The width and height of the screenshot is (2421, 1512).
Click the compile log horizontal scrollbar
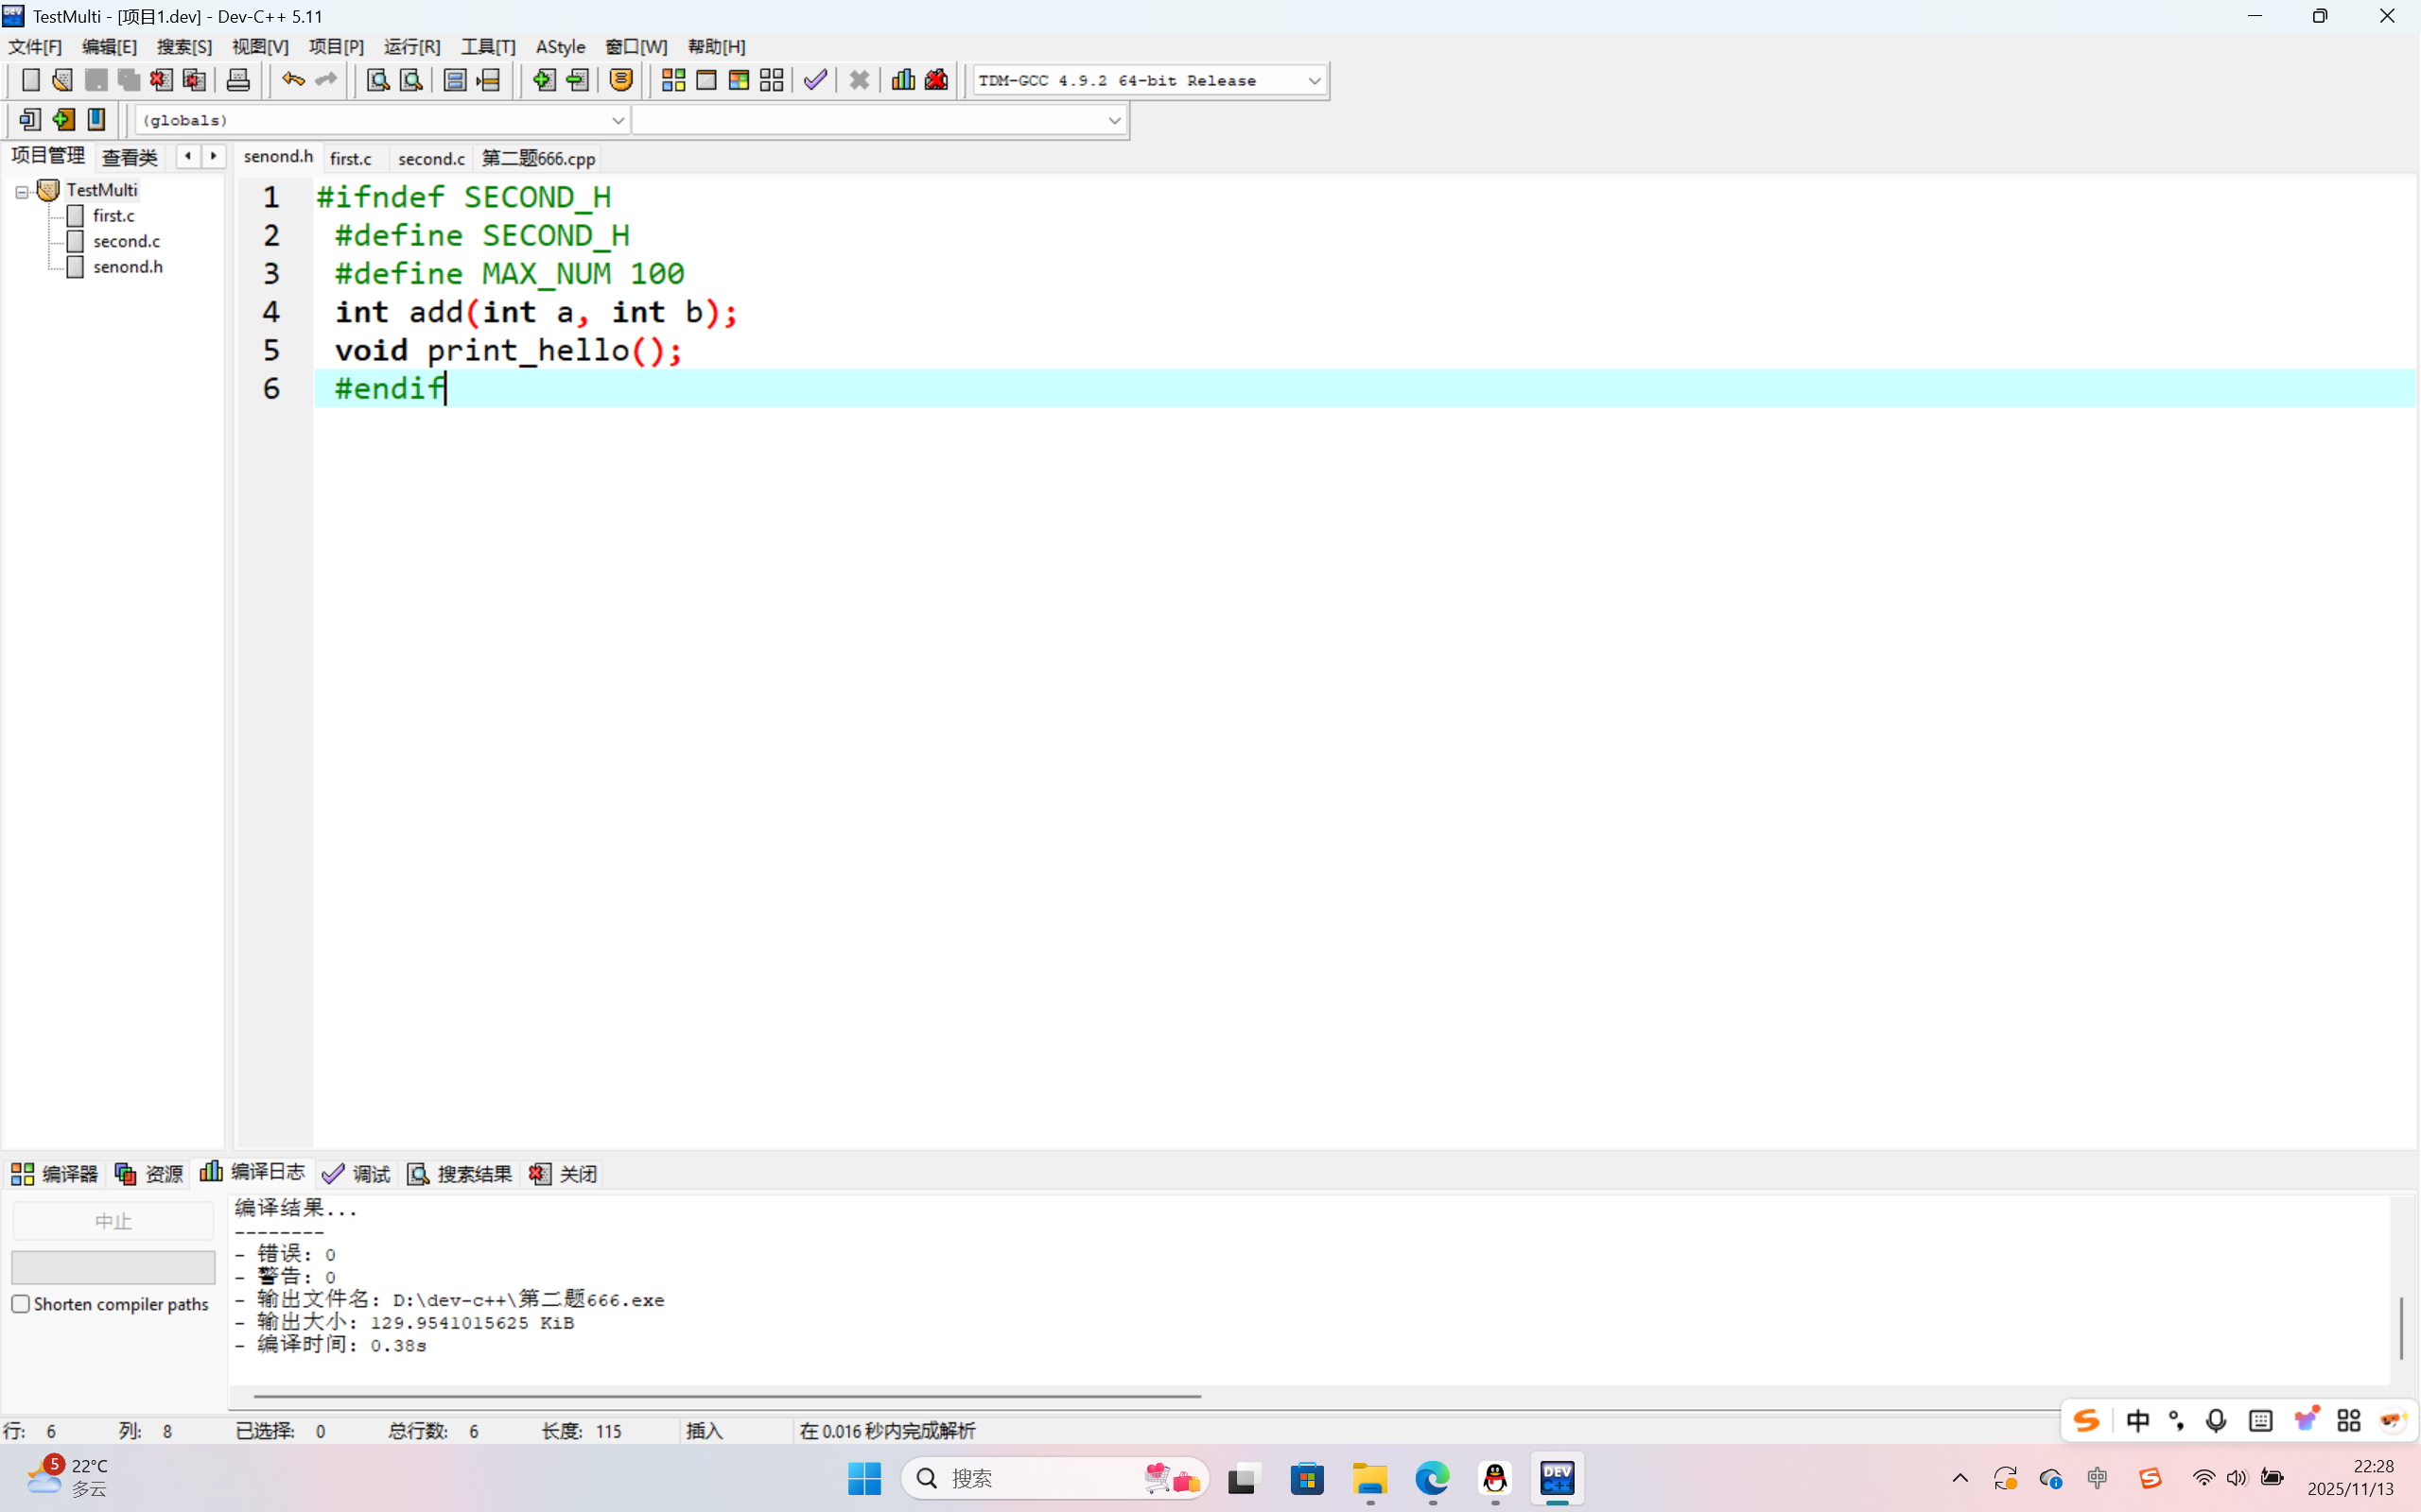726,1396
